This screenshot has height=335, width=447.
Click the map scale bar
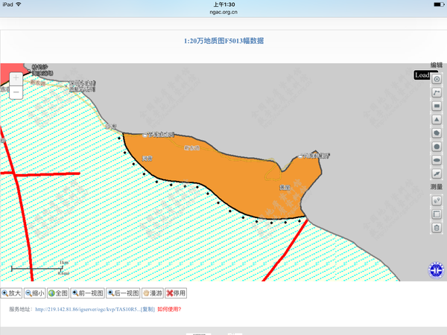[x=37, y=268]
